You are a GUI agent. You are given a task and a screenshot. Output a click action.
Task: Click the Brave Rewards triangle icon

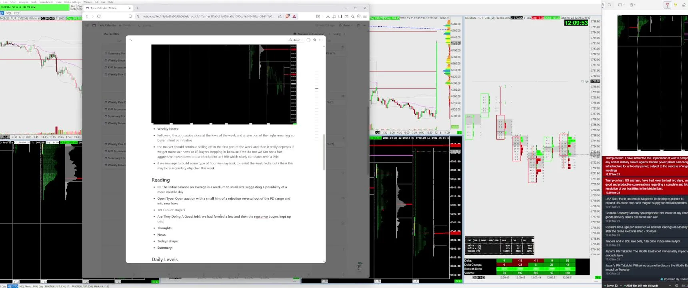click(x=294, y=16)
